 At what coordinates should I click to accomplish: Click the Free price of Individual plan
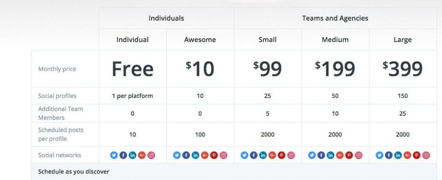[133, 69]
